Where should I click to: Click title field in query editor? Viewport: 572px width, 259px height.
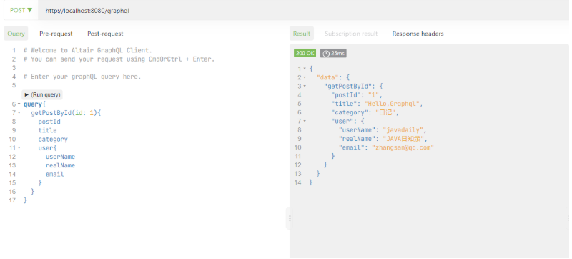click(47, 131)
